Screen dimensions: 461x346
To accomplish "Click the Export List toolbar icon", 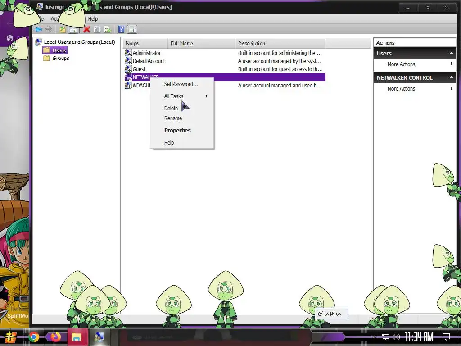I will tap(107, 29).
